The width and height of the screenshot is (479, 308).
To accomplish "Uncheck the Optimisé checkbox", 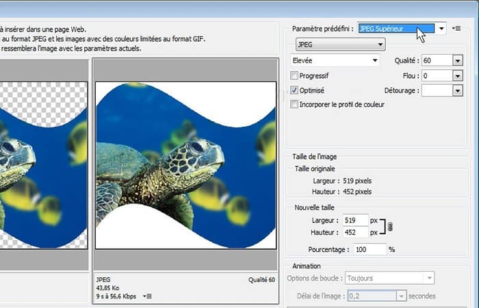I will pos(294,90).
